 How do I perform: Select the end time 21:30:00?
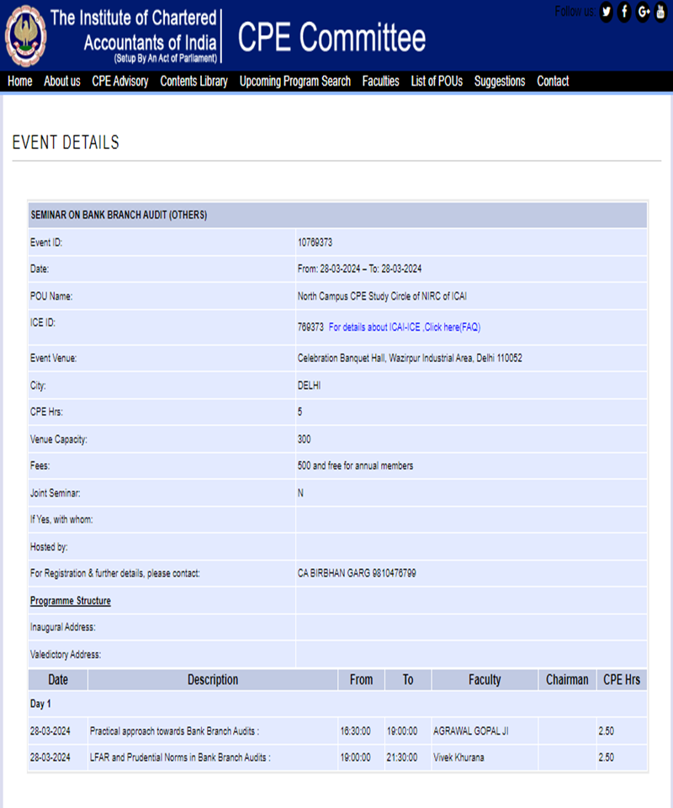pos(402,757)
